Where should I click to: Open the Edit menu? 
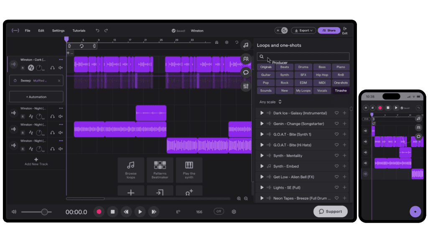click(x=41, y=31)
